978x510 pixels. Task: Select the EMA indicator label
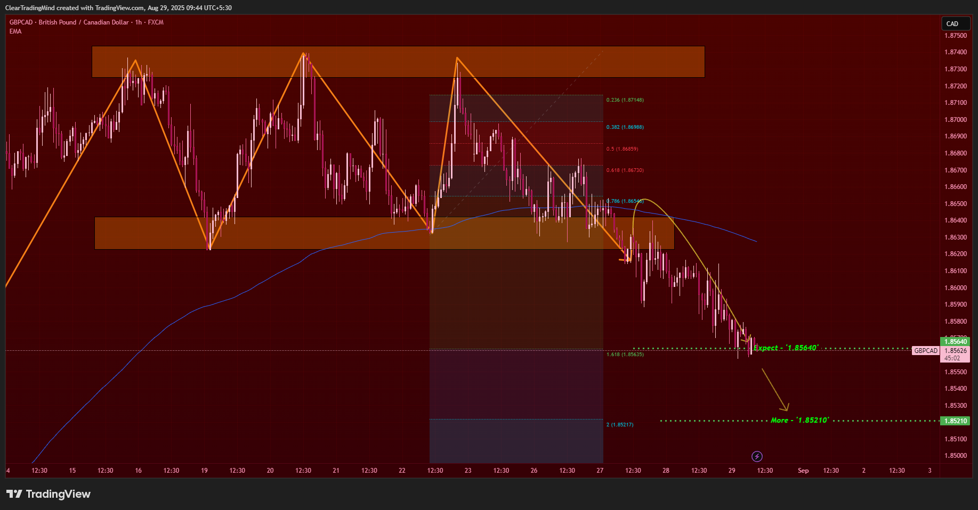[15, 31]
